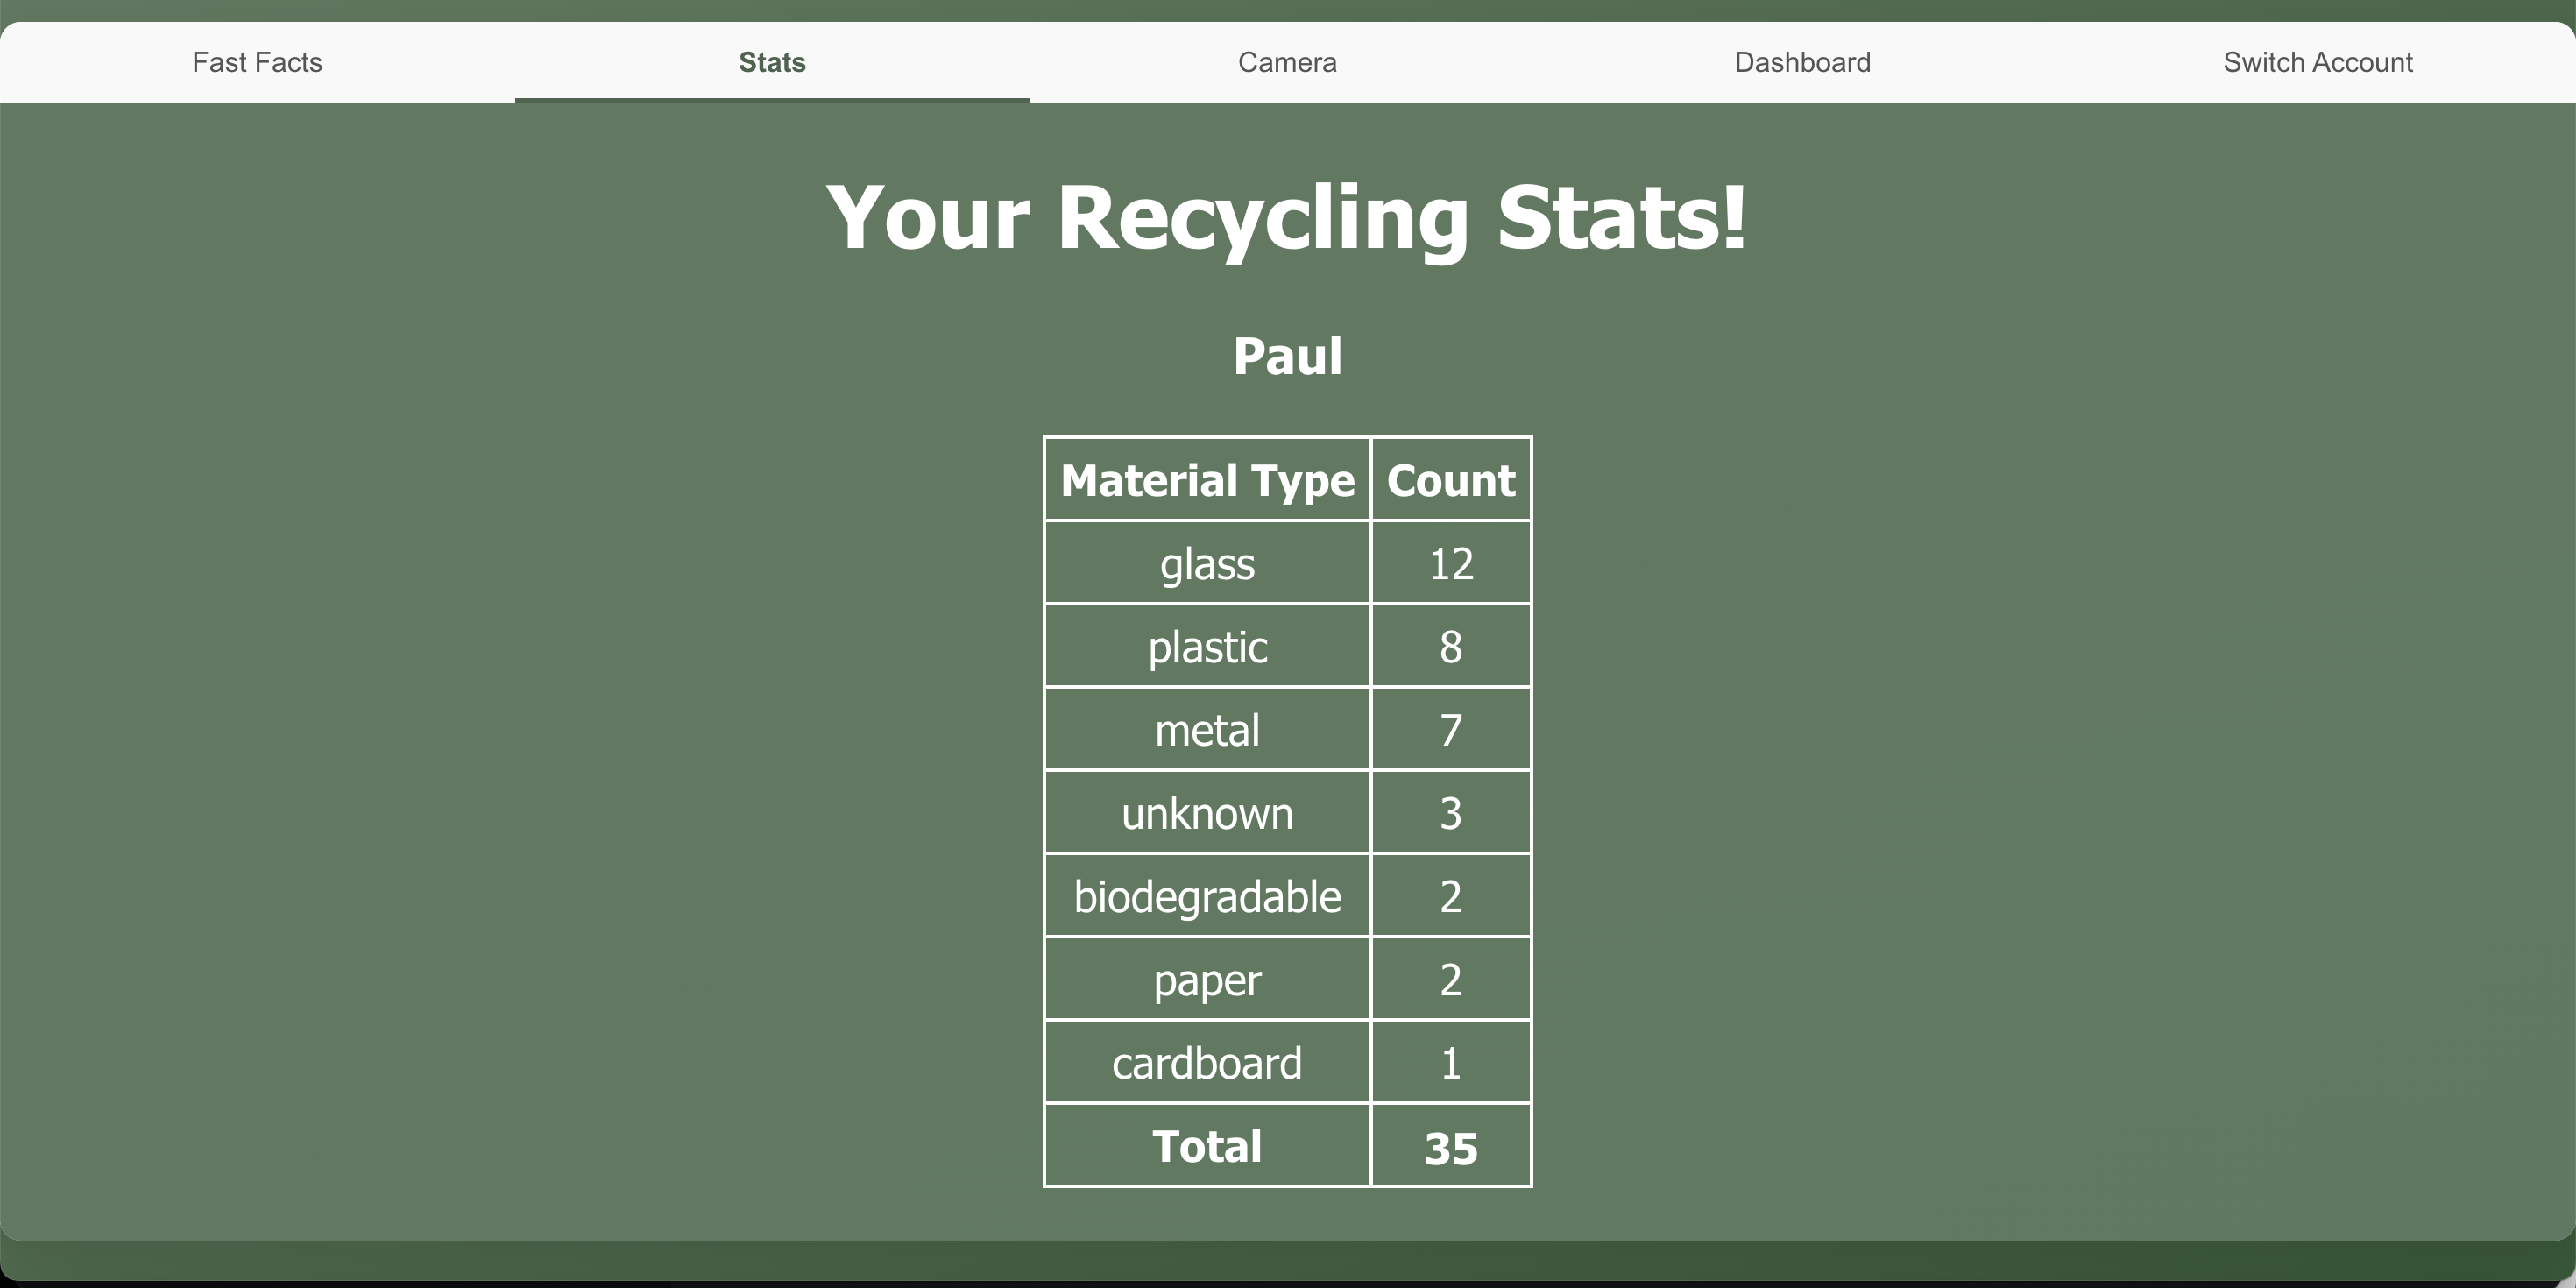
Task: Select the plastic material cell
Action: tap(1207, 647)
